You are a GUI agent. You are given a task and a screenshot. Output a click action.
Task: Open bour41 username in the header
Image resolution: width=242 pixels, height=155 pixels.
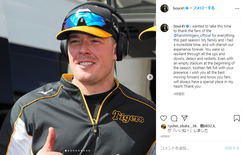[x=179, y=8]
